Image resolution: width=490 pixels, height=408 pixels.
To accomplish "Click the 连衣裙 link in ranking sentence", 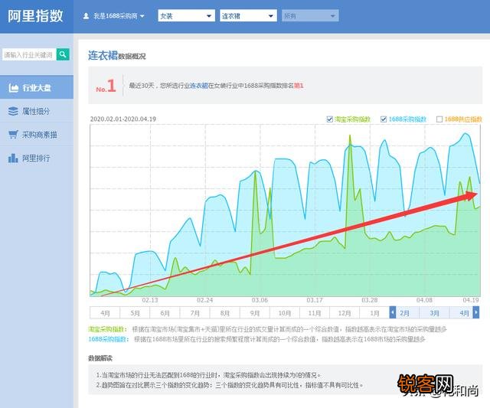I will pyautogui.click(x=199, y=86).
